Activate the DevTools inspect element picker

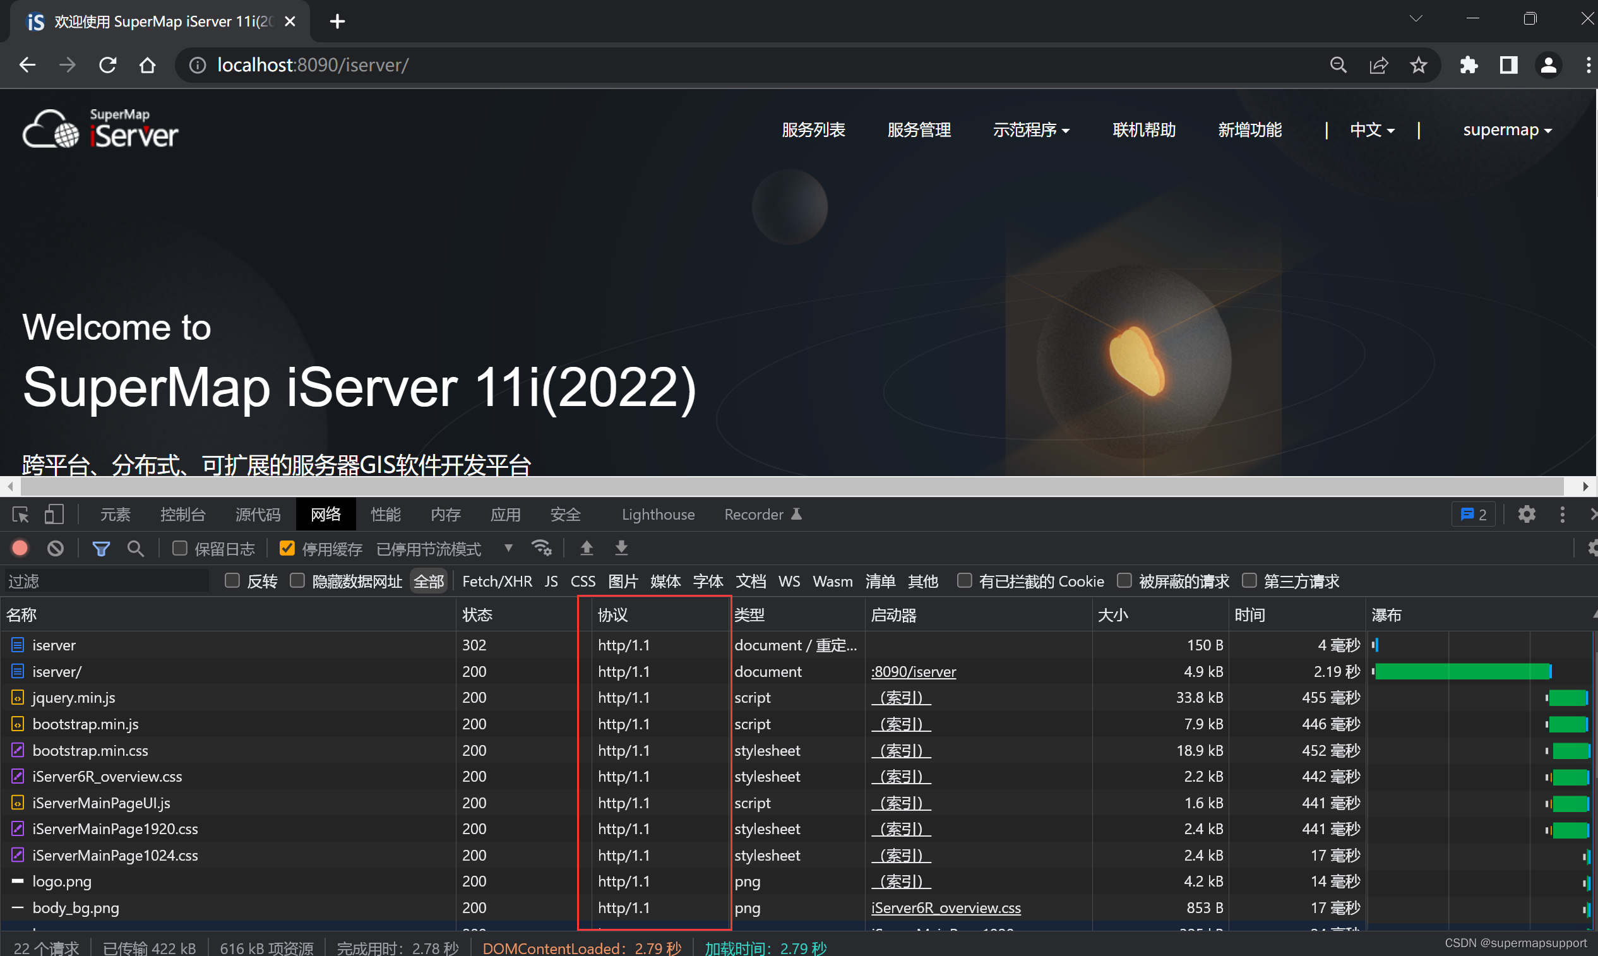coord(21,515)
